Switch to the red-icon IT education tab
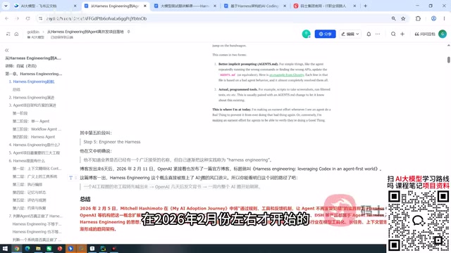The height and width of the screenshot is (253, 451). [325, 6]
